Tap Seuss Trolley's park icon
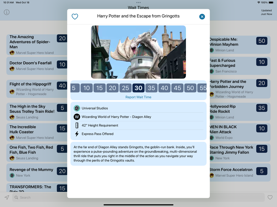Screen dimensions: 277x207 (12, 117)
